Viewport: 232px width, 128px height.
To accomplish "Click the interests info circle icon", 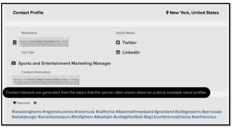I will point(35,103).
